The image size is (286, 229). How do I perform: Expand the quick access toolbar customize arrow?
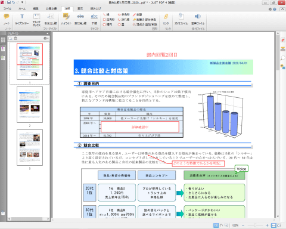pos(22,2)
